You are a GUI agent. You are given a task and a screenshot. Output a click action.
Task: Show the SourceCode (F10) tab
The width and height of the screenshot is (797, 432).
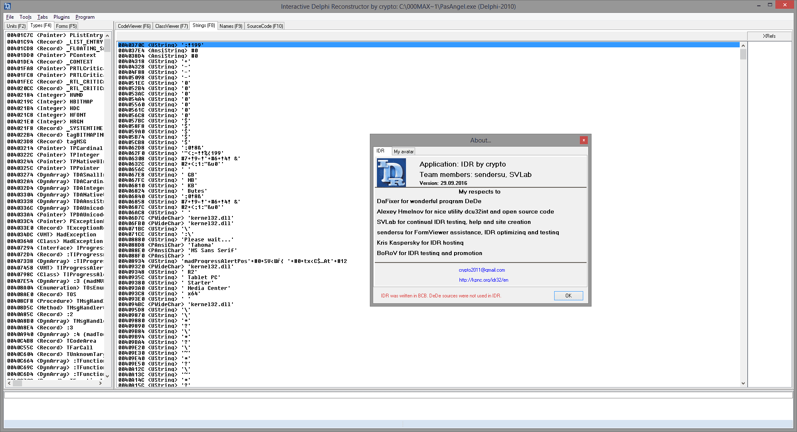tap(265, 26)
